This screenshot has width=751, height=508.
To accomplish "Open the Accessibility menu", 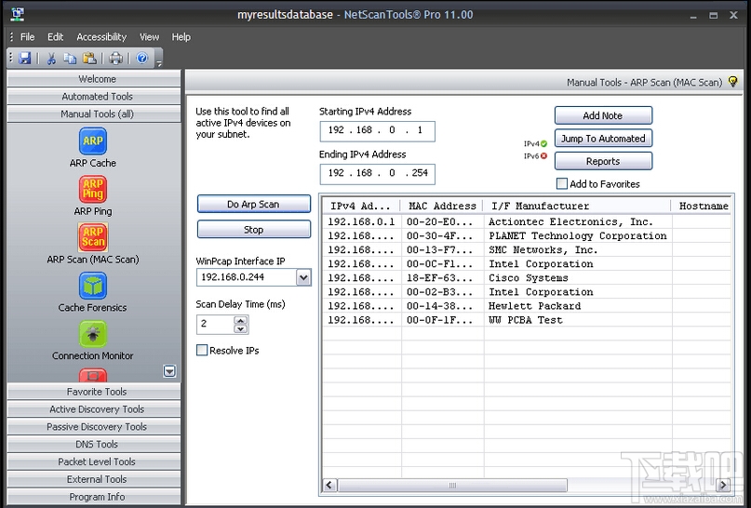I will [101, 37].
